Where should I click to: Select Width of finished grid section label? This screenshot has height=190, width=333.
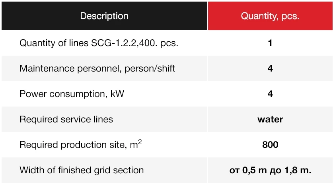(82, 170)
